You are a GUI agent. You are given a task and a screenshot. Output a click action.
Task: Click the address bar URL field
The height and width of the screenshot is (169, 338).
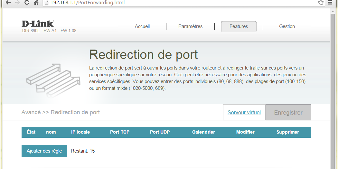(x=180, y=3)
